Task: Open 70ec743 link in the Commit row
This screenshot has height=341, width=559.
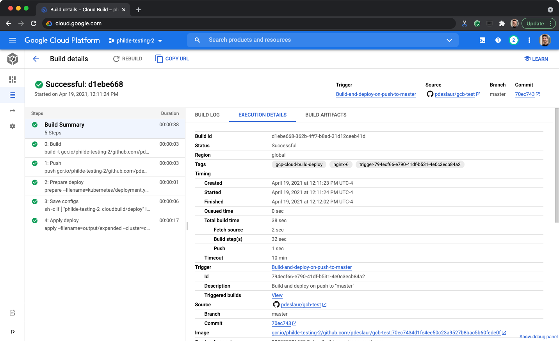Action: [x=281, y=323]
